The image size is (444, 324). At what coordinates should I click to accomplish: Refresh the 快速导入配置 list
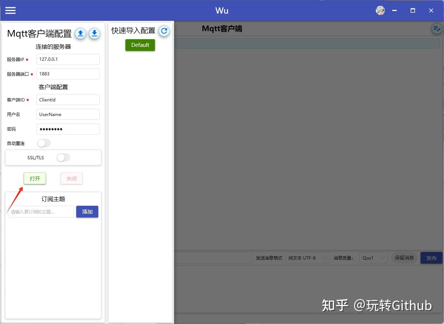[x=164, y=31]
